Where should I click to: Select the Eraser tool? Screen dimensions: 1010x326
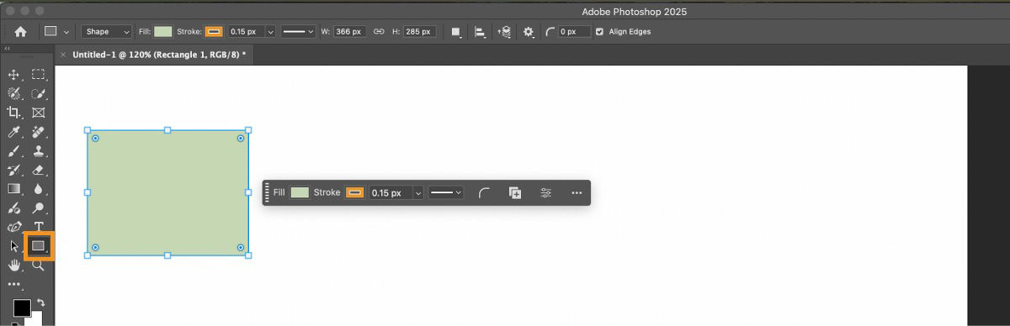[38, 171]
